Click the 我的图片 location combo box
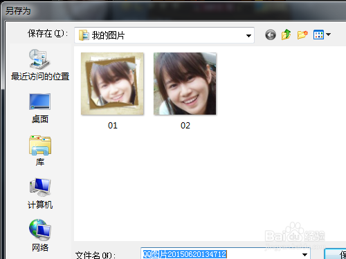This screenshot has height=259, width=346. 164,35
